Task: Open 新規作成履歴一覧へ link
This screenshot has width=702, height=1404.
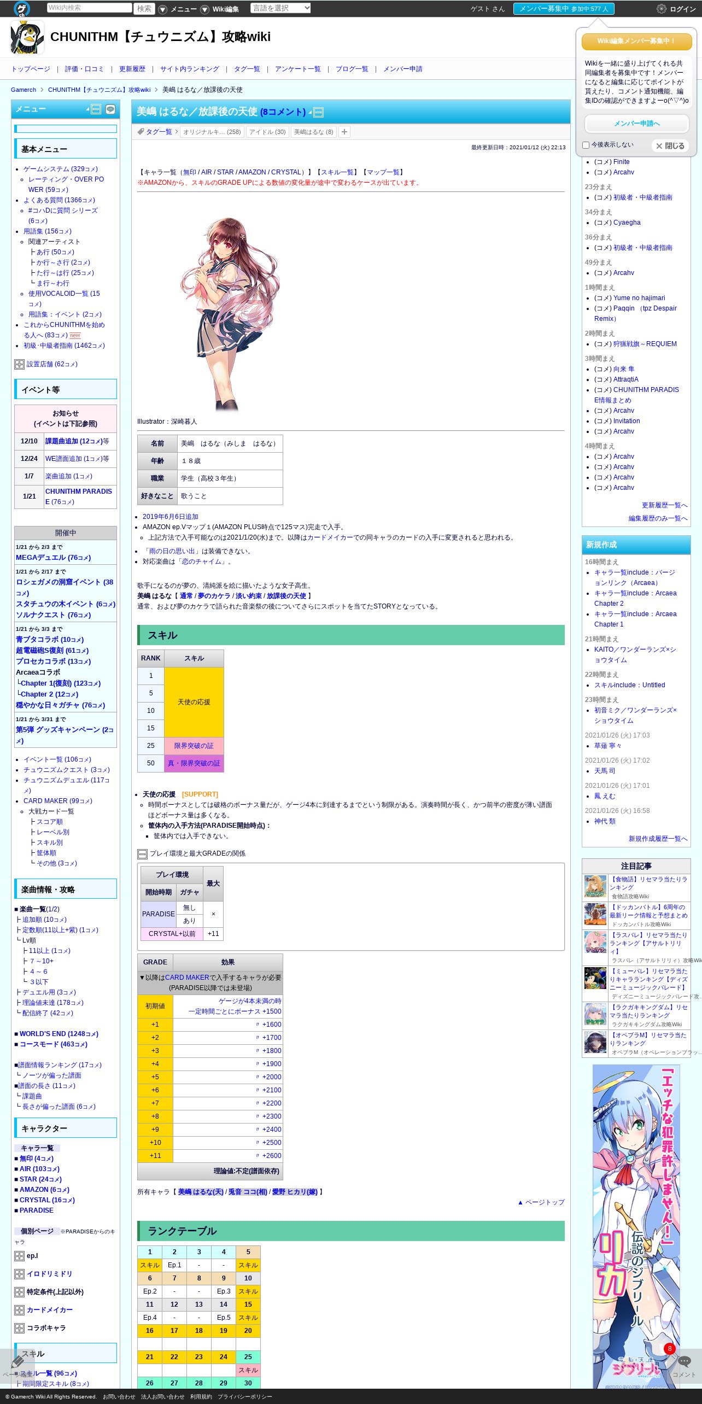Action: pyautogui.click(x=658, y=839)
